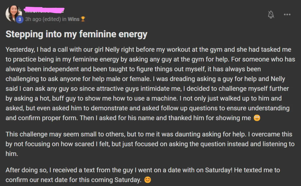The image size is (301, 186).
Task: Click the "3h ago" post timestamp
Action: [x=33, y=19]
